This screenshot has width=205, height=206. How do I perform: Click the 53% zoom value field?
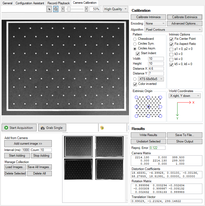(95, 9)
